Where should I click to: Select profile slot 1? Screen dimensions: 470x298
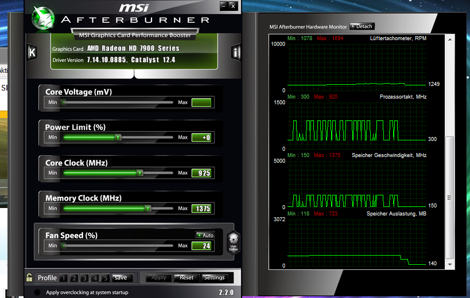coord(63,278)
